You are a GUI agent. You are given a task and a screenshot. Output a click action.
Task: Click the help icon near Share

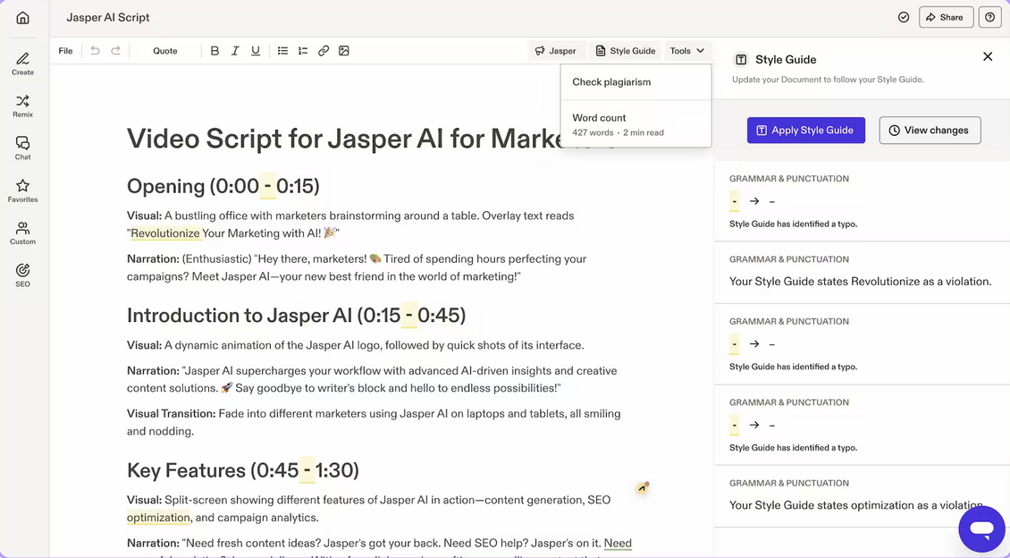(989, 16)
